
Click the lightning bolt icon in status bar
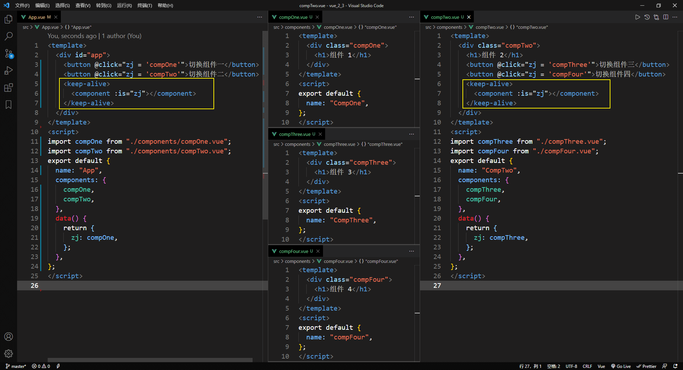click(x=58, y=366)
